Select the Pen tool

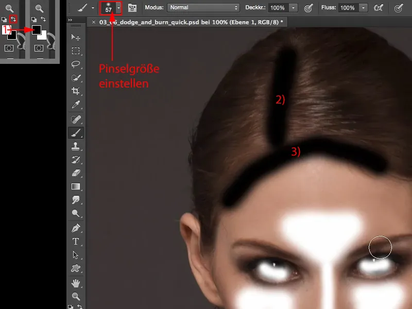(x=76, y=227)
